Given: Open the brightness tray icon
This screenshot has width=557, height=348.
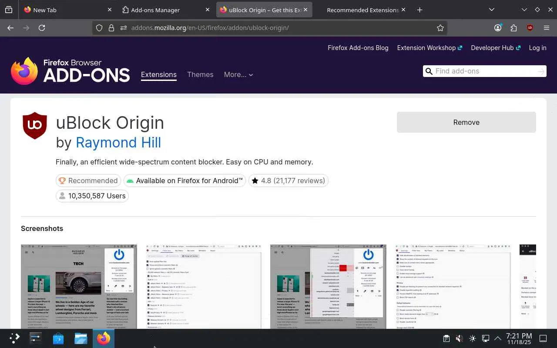Looking at the screenshot, I should click(x=473, y=338).
